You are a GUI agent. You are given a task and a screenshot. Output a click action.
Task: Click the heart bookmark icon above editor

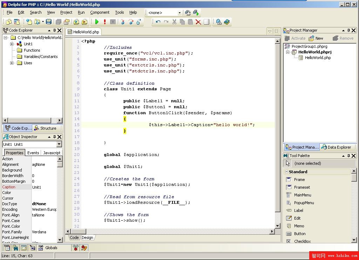tap(270, 31)
